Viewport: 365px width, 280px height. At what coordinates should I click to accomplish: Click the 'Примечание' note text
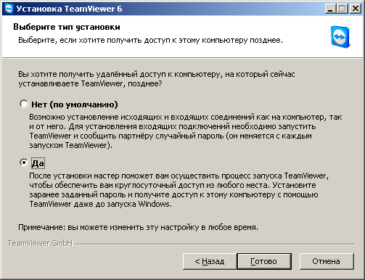138,228
